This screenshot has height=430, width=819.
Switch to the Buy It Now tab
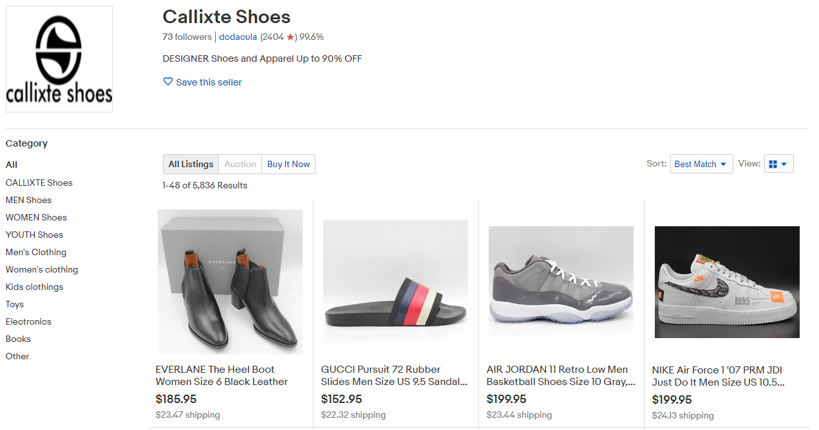(x=288, y=164)
